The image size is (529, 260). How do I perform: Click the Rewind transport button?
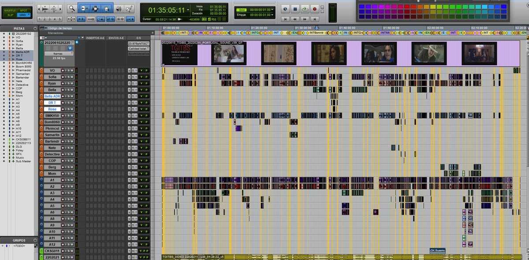(x=295, y=19)
